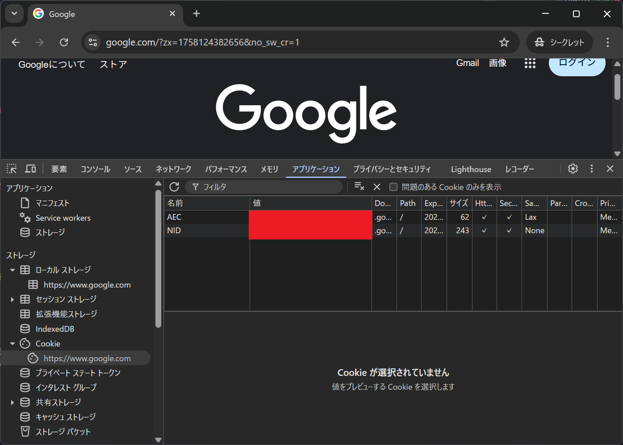The height and width of the screenshot is (445, 623).
Task: Select IndexedDB in the sidebar
Action: click(55, 329)
